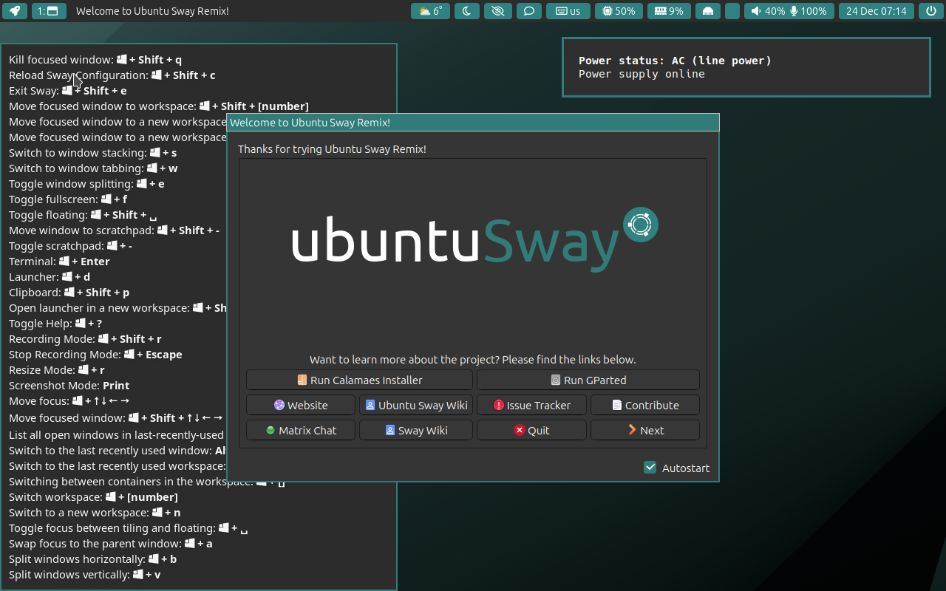Quit the welcome dialog

tap(531, 430)
